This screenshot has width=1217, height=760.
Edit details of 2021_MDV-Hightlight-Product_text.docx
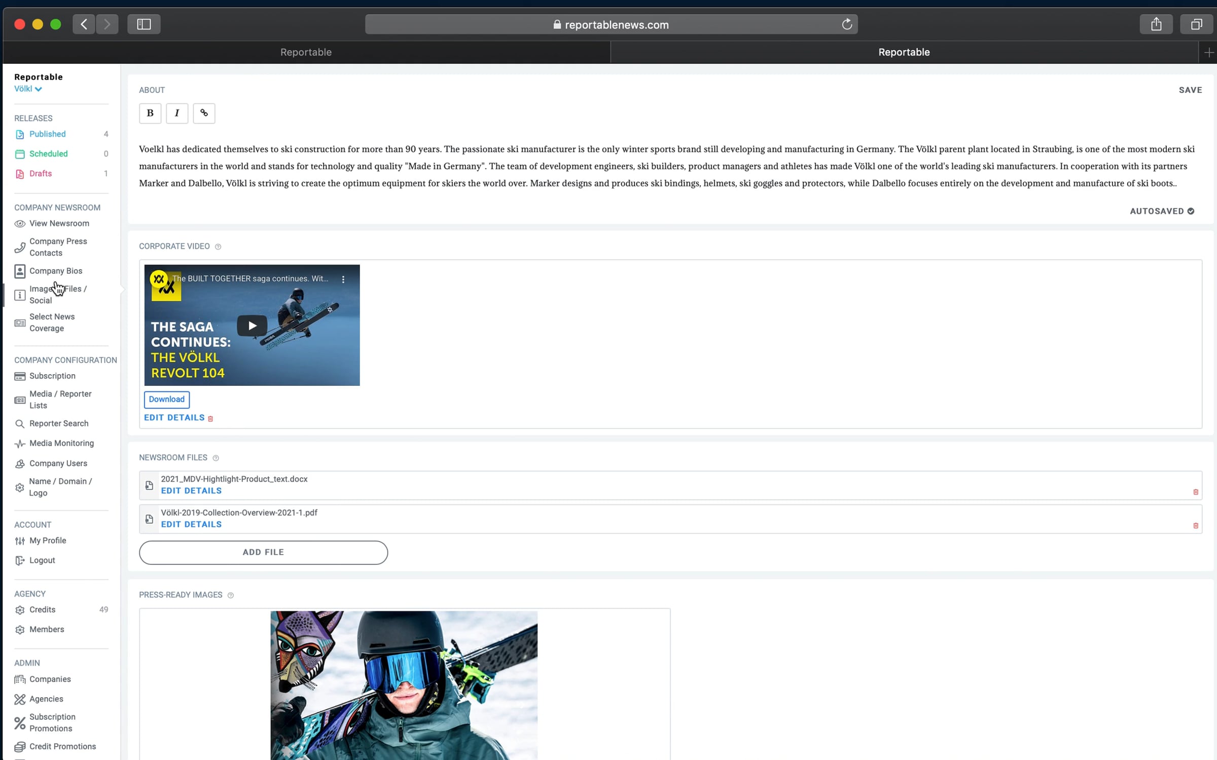tap(191, 491)
